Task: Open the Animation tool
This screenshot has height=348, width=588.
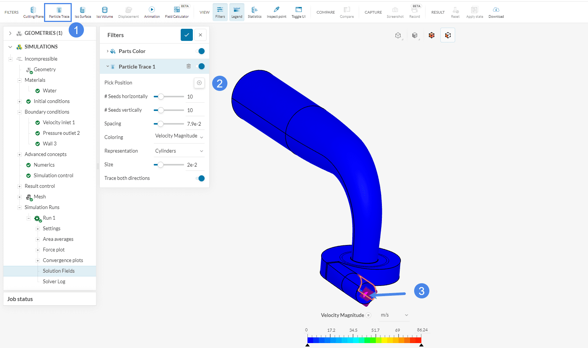Action: tap(152, 12)
